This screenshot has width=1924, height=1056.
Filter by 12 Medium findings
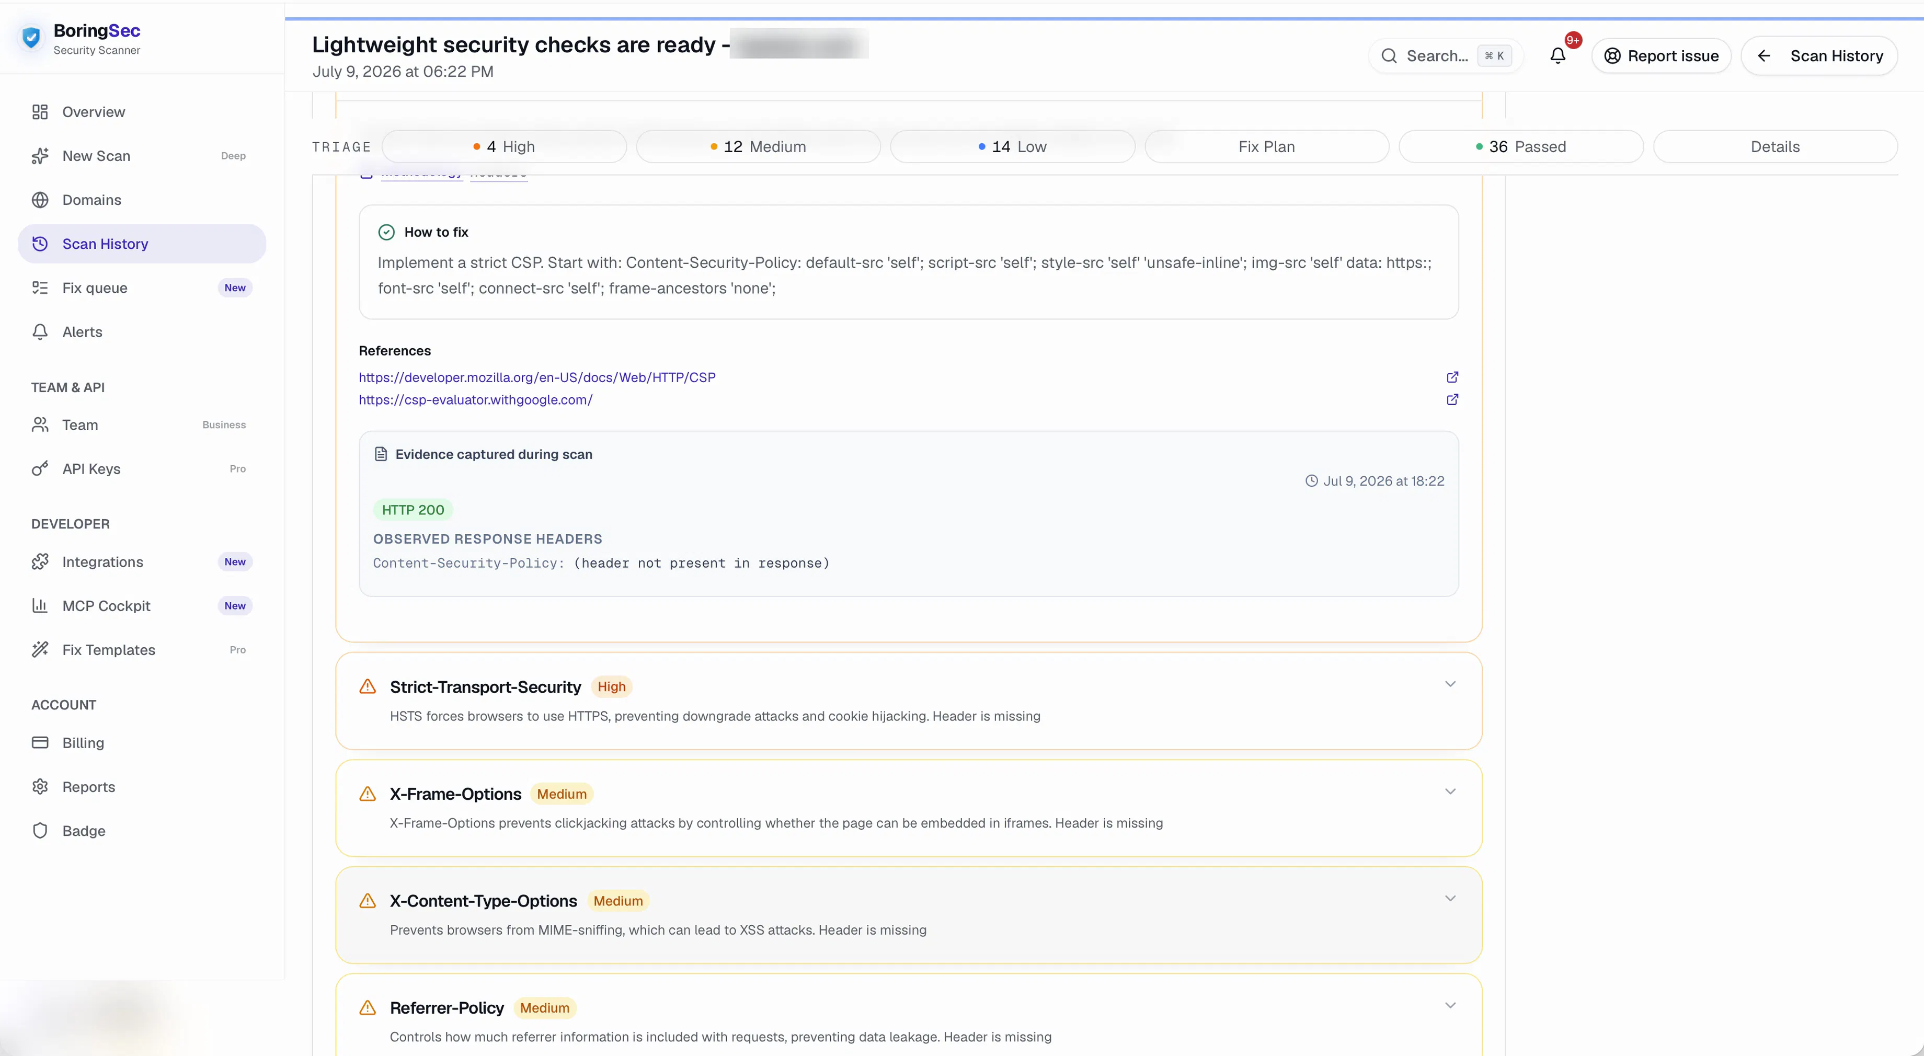click(x=758, y=147)
